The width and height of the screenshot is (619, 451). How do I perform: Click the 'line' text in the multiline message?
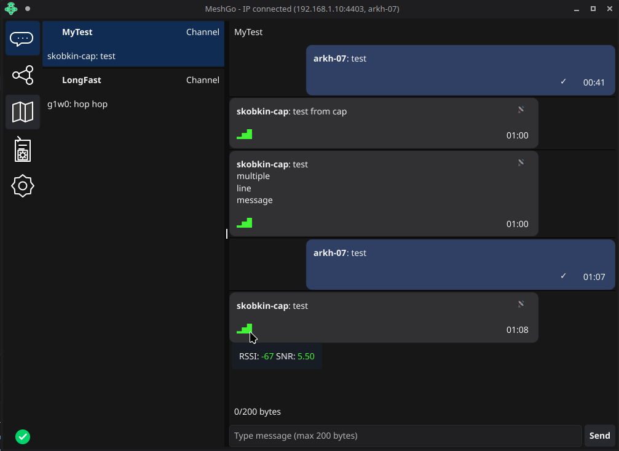click(x=244, y=188)
